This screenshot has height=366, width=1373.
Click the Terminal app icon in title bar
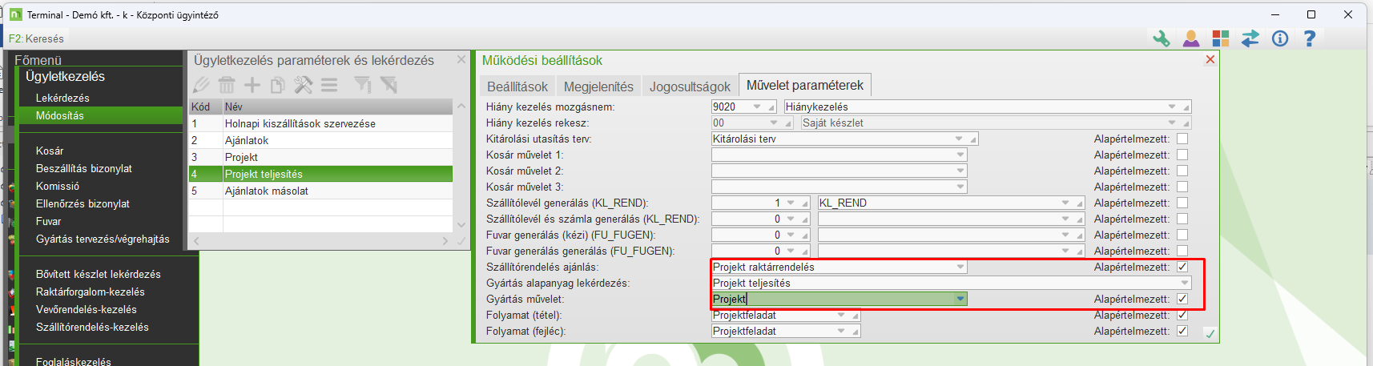[x=15, y=14]
